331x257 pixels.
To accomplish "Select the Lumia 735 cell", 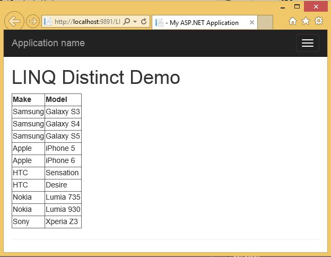I will 63,198.
